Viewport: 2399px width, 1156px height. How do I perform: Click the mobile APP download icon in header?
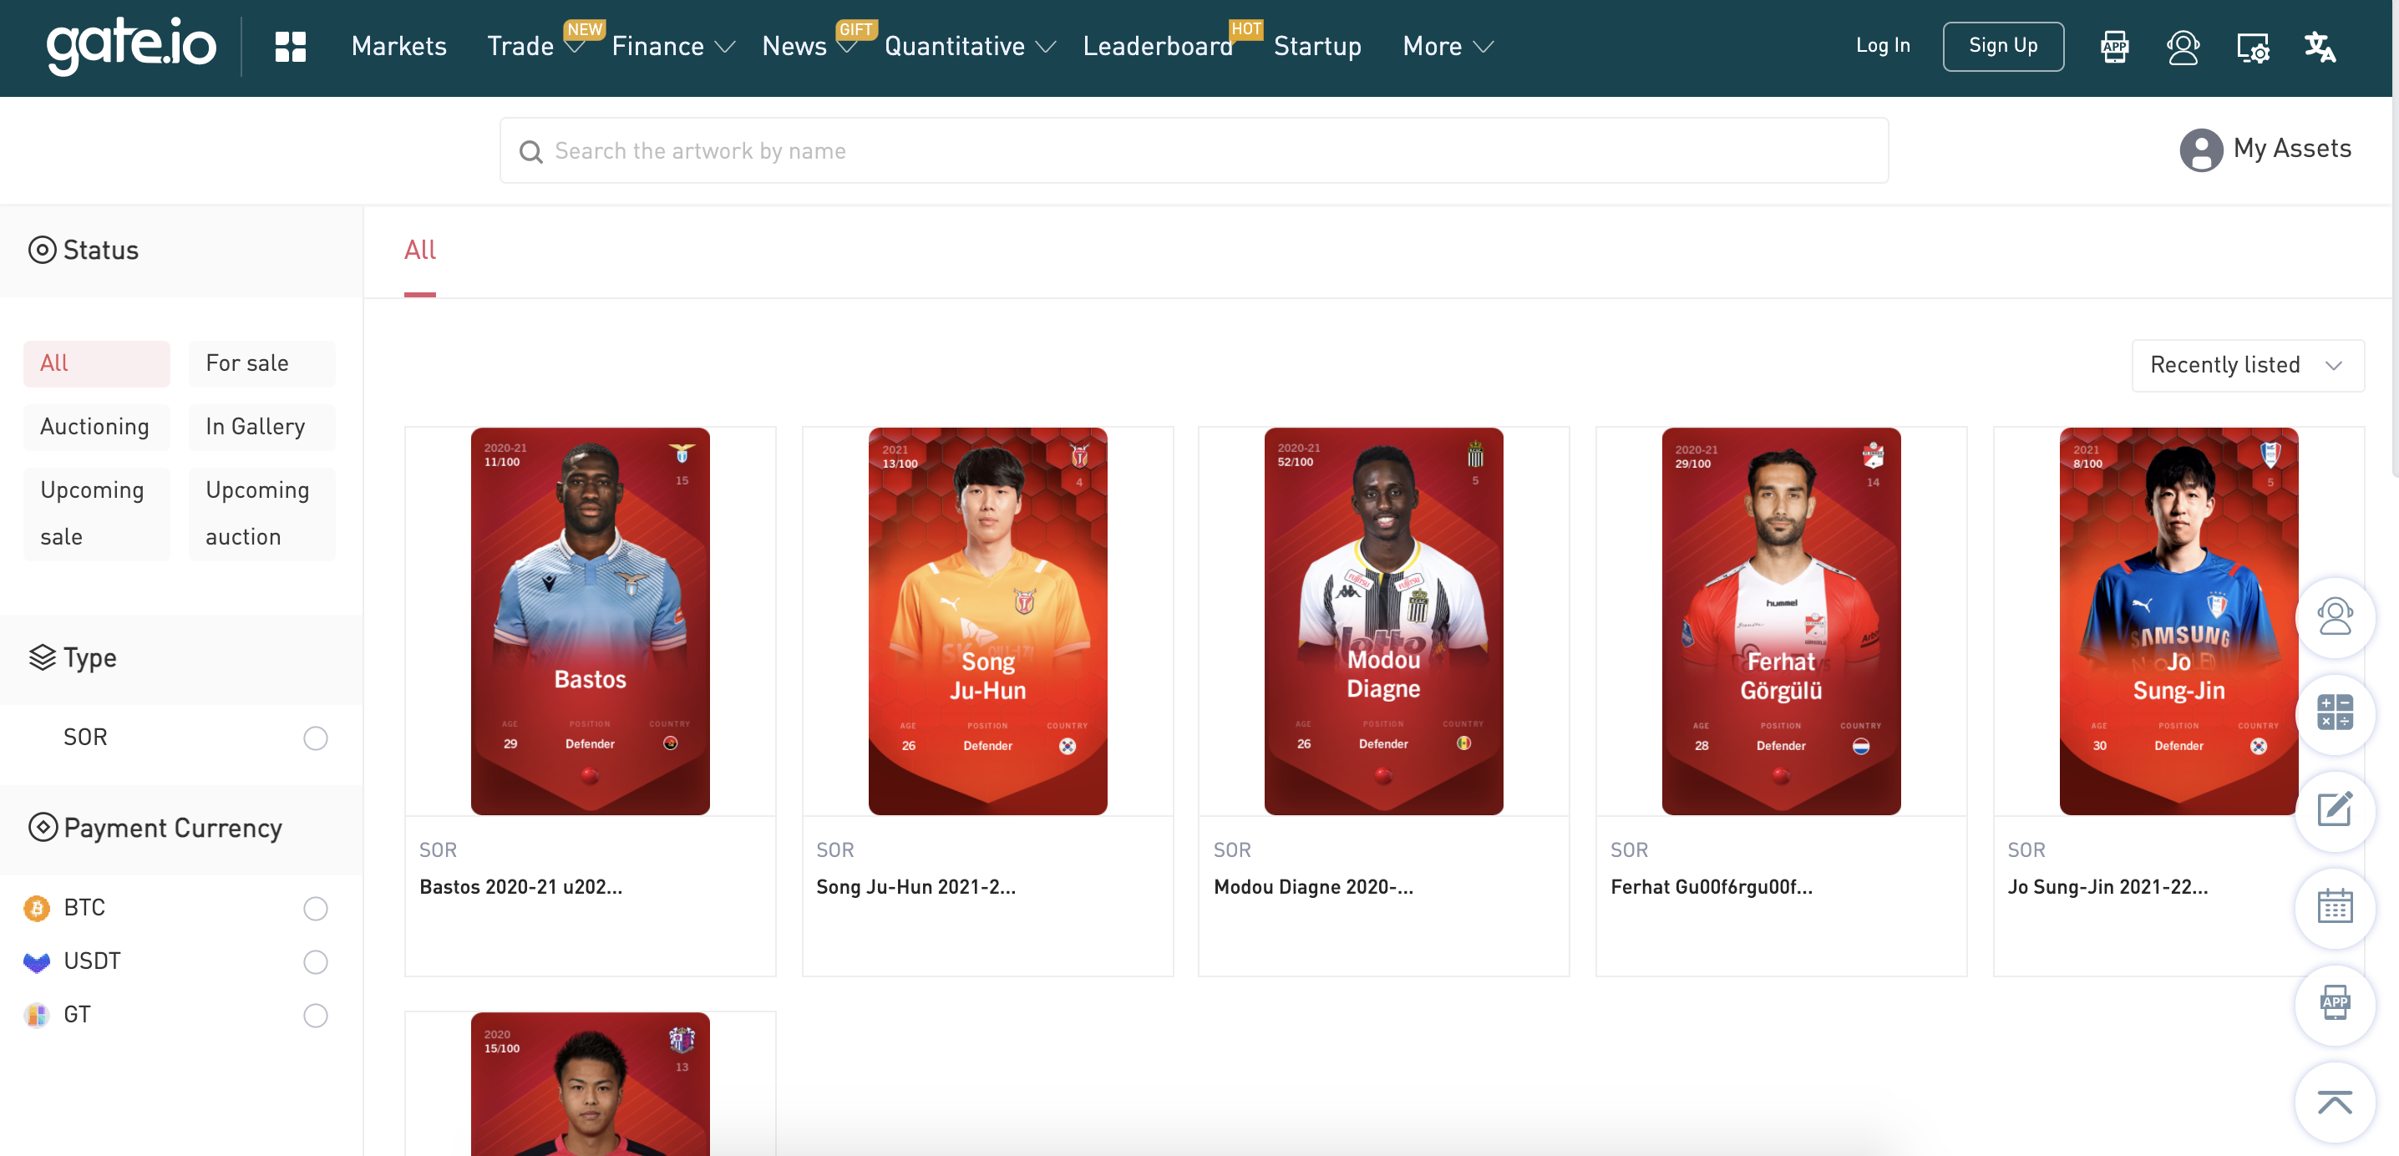(2114, 47)
